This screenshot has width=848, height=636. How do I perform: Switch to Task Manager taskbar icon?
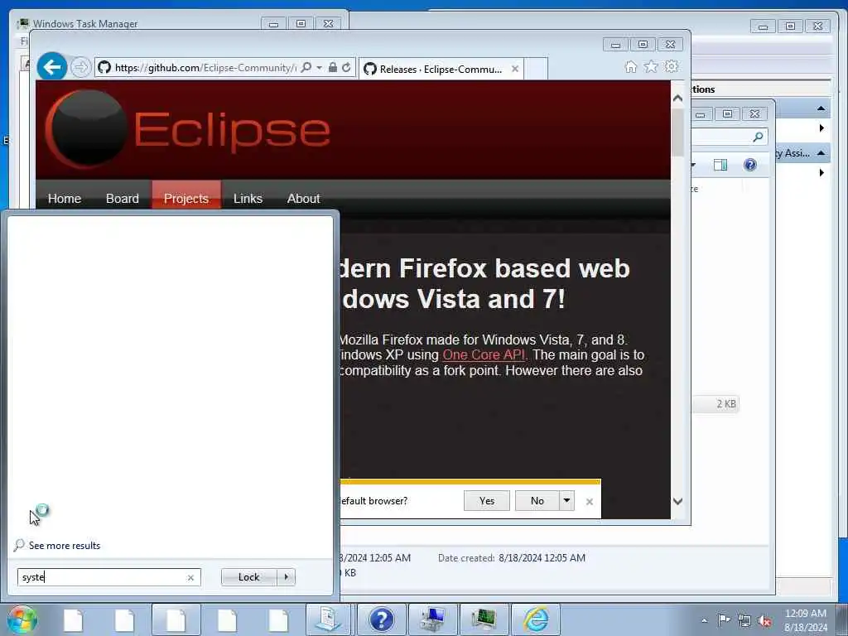(484, 619)
